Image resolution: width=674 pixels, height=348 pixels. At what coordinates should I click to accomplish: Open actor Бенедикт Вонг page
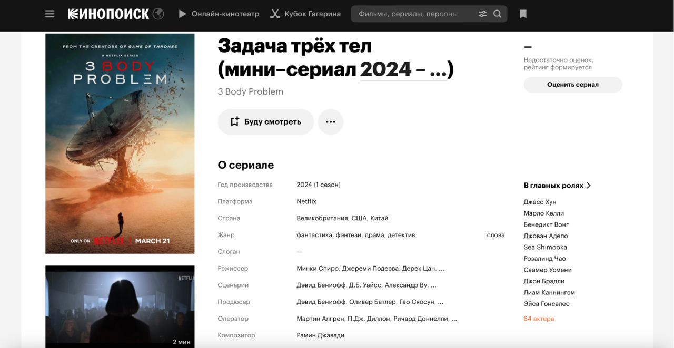[546, 224]
